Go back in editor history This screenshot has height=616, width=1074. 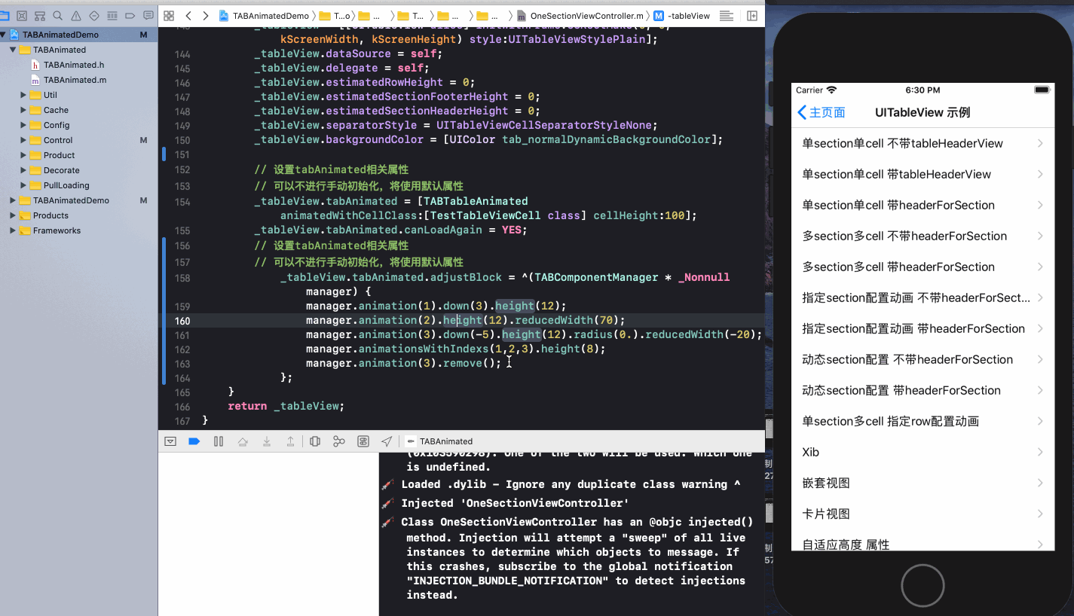pos(188,16)
